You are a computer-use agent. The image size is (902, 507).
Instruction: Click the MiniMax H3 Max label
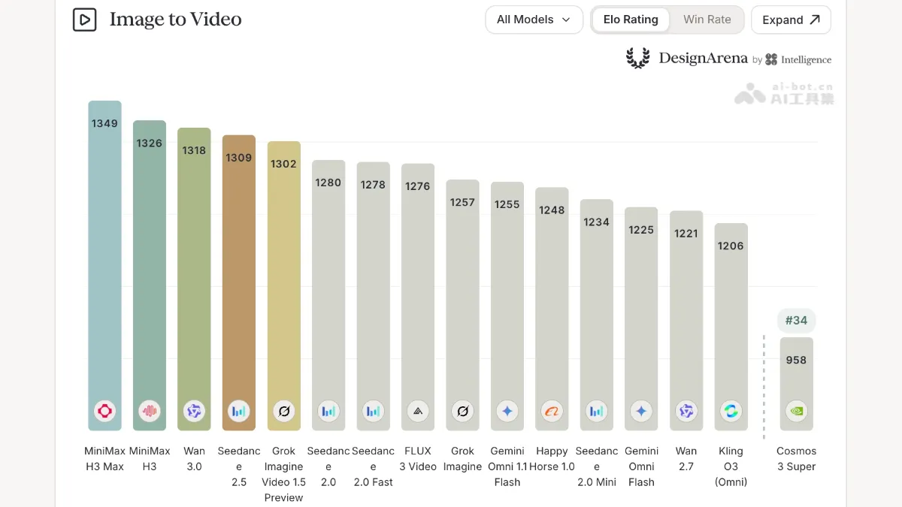point(104,459)
